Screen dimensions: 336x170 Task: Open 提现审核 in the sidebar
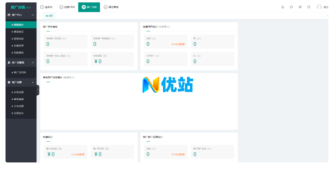point(19,39)
